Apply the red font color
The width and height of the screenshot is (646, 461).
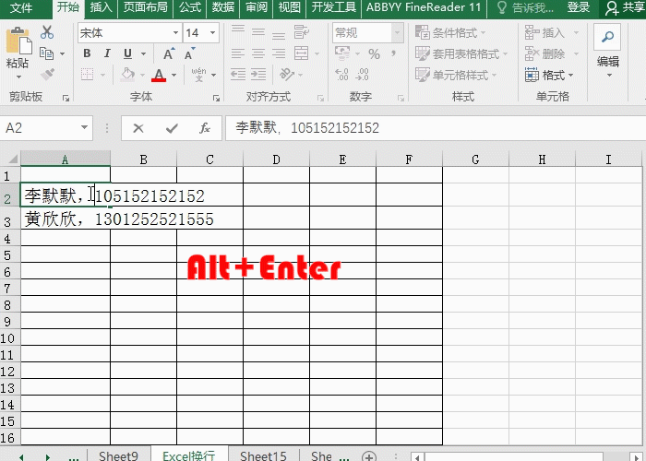[159, 75]
